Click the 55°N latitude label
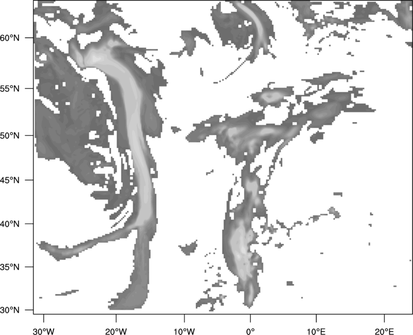 [x=10, y=89]
